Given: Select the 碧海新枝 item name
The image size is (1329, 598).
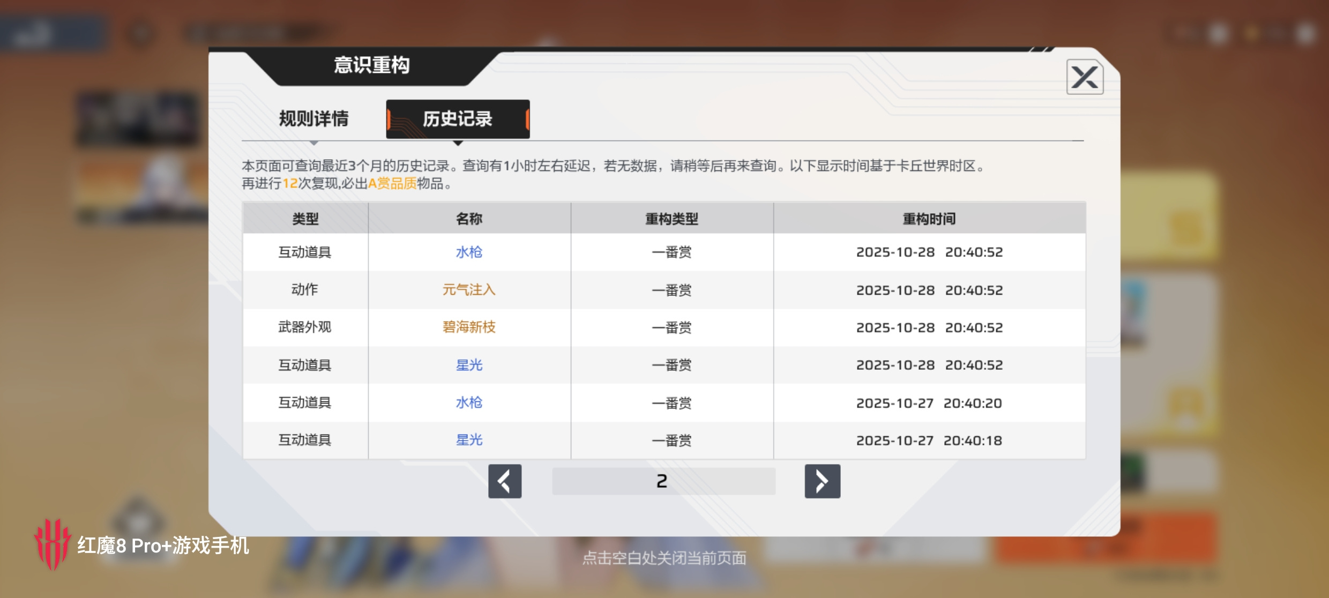Looking at the screenshot, I should click(x=469, y=327).
